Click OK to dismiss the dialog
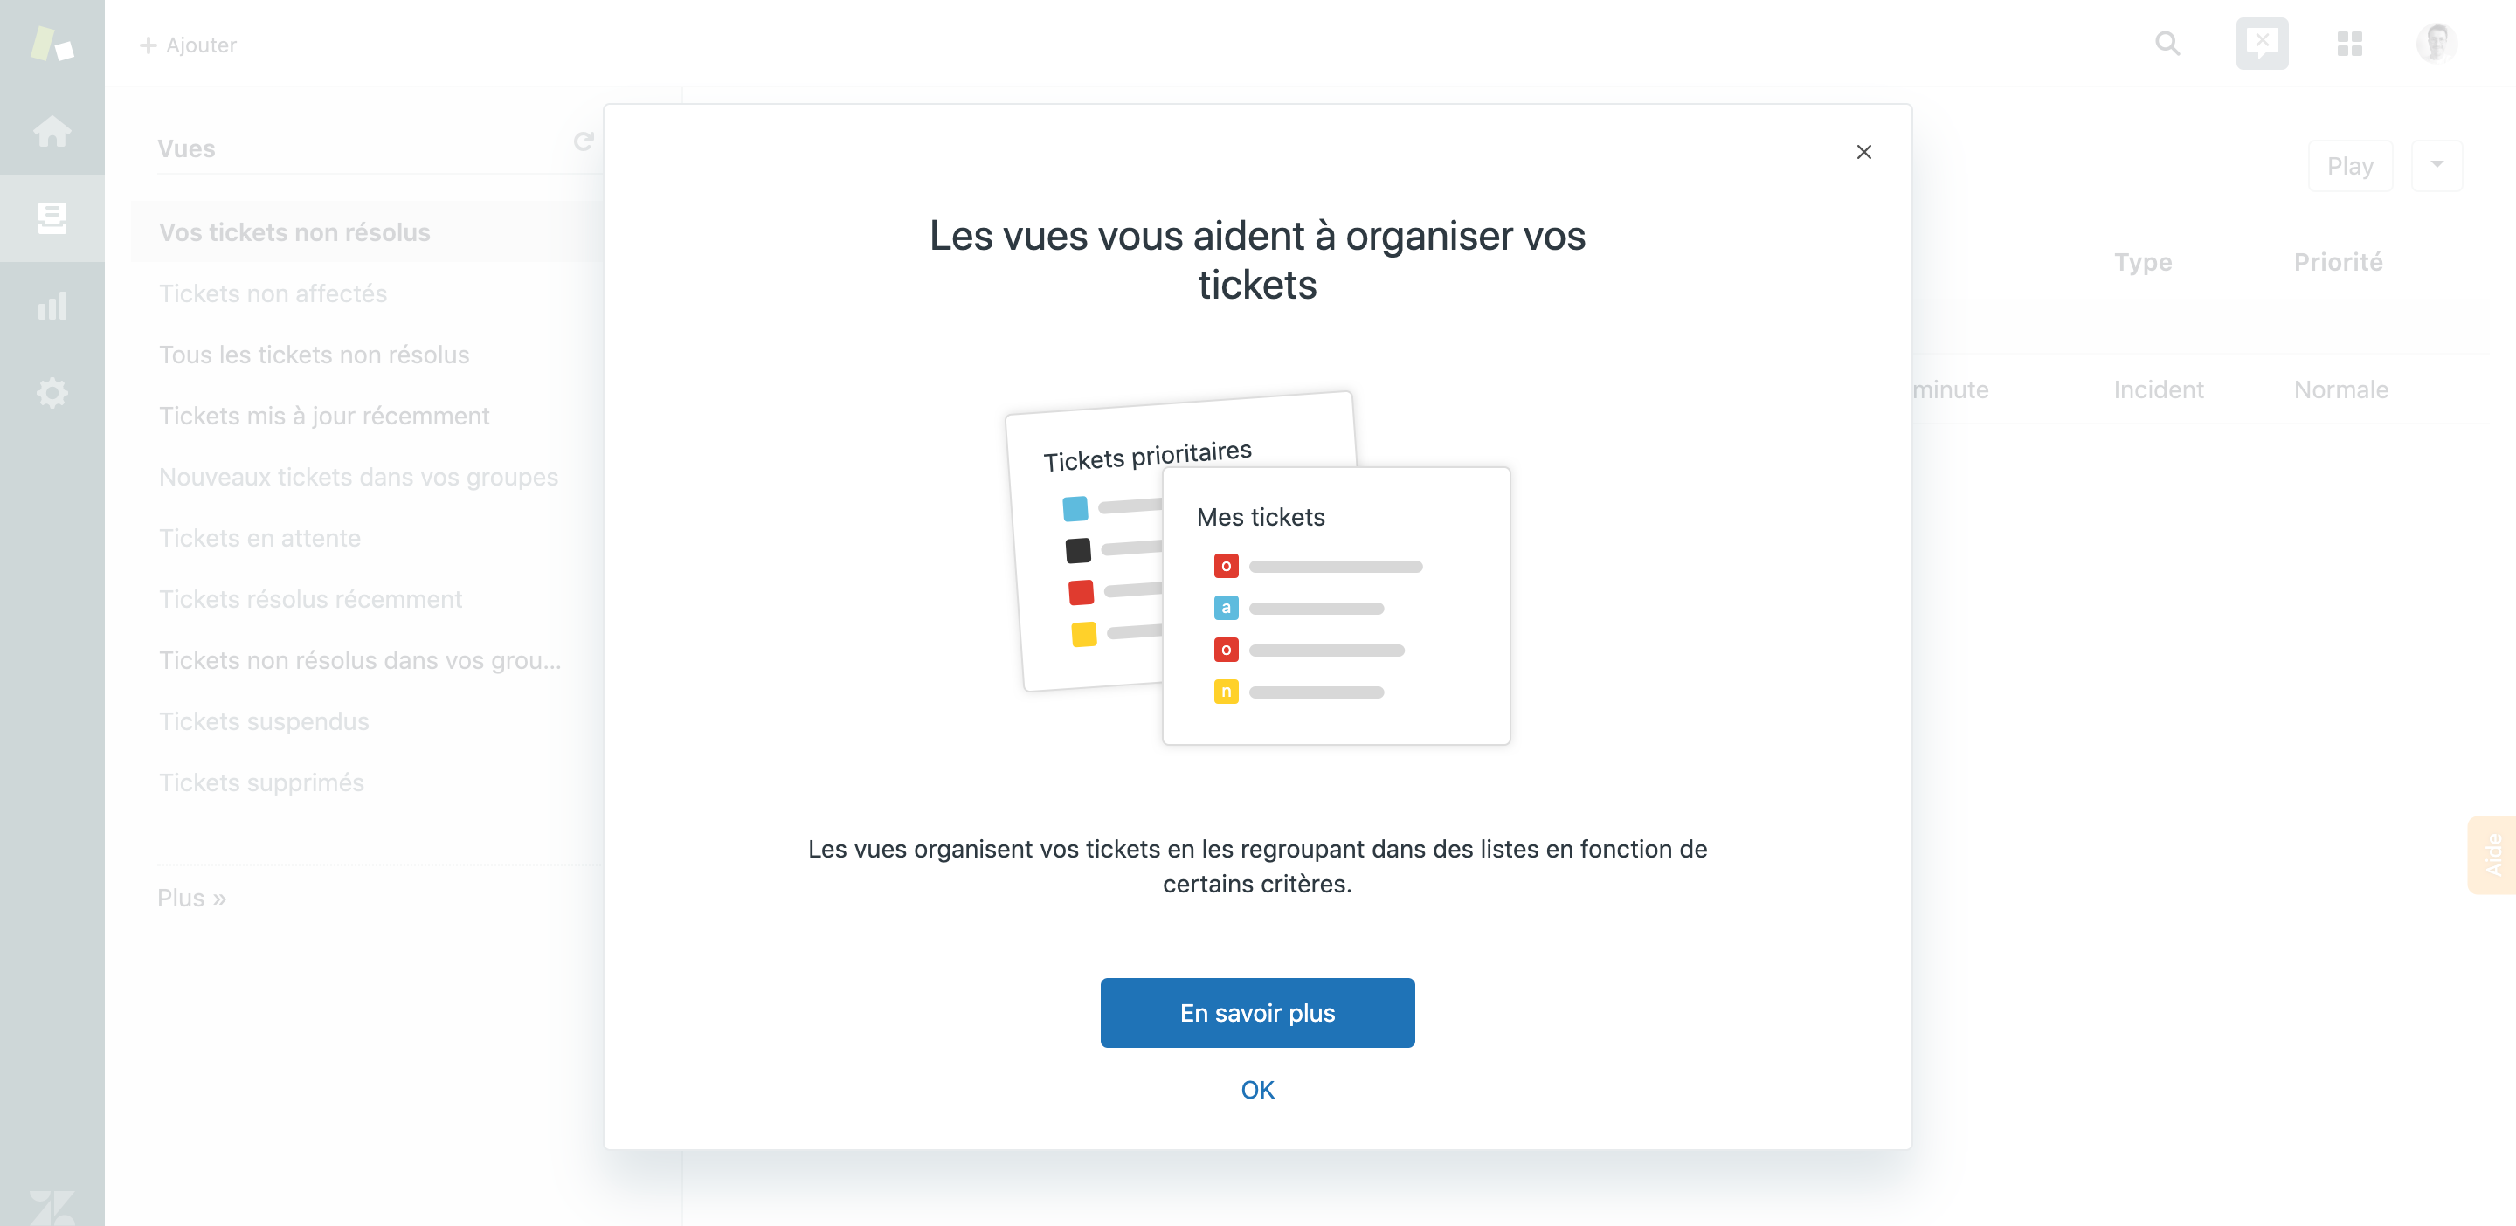The width and height of the screenshot is (2516, 1226). pos(1258,1090)
